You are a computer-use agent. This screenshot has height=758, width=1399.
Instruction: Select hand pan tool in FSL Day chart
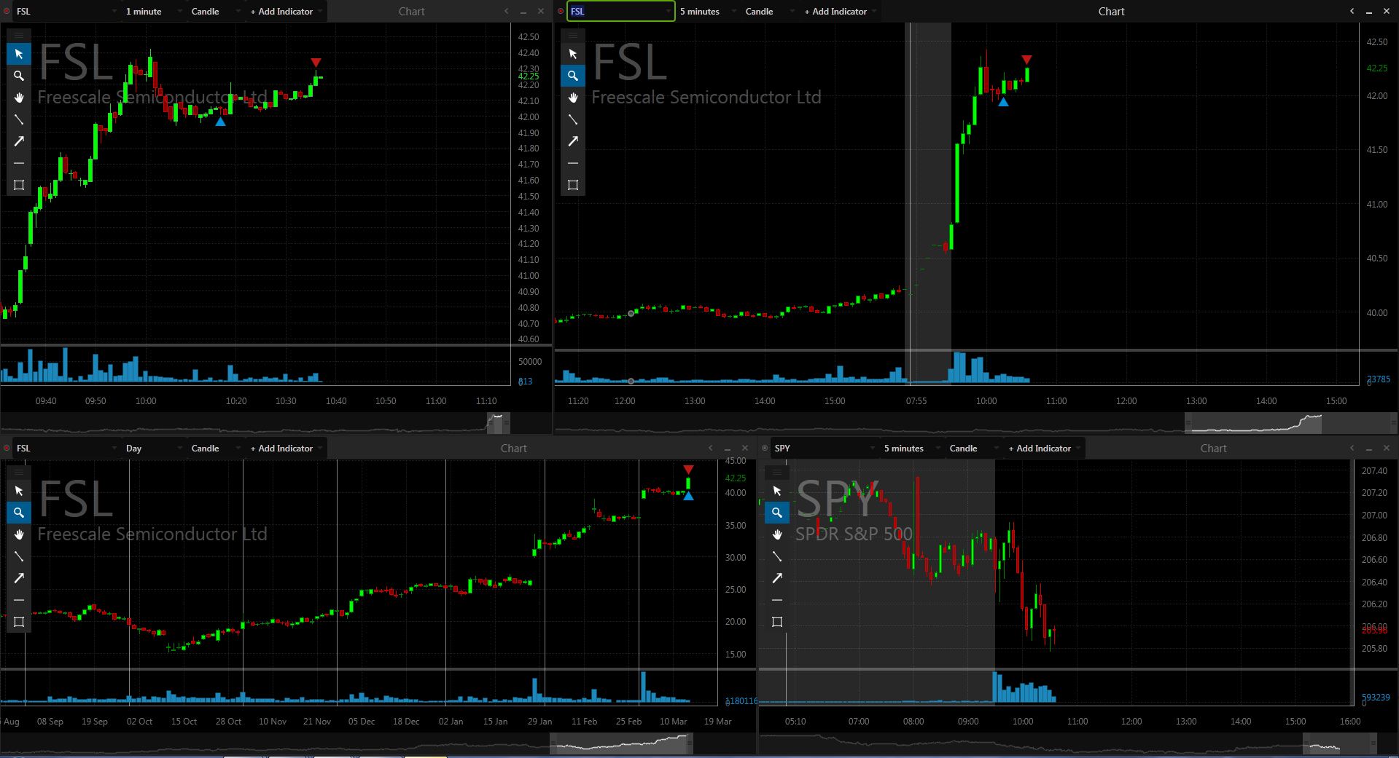[19, 534]
